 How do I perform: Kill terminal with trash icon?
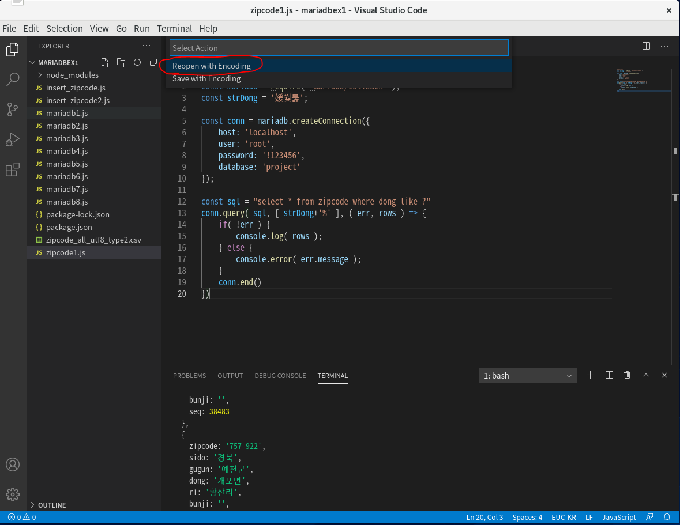[x=627, y=375]
